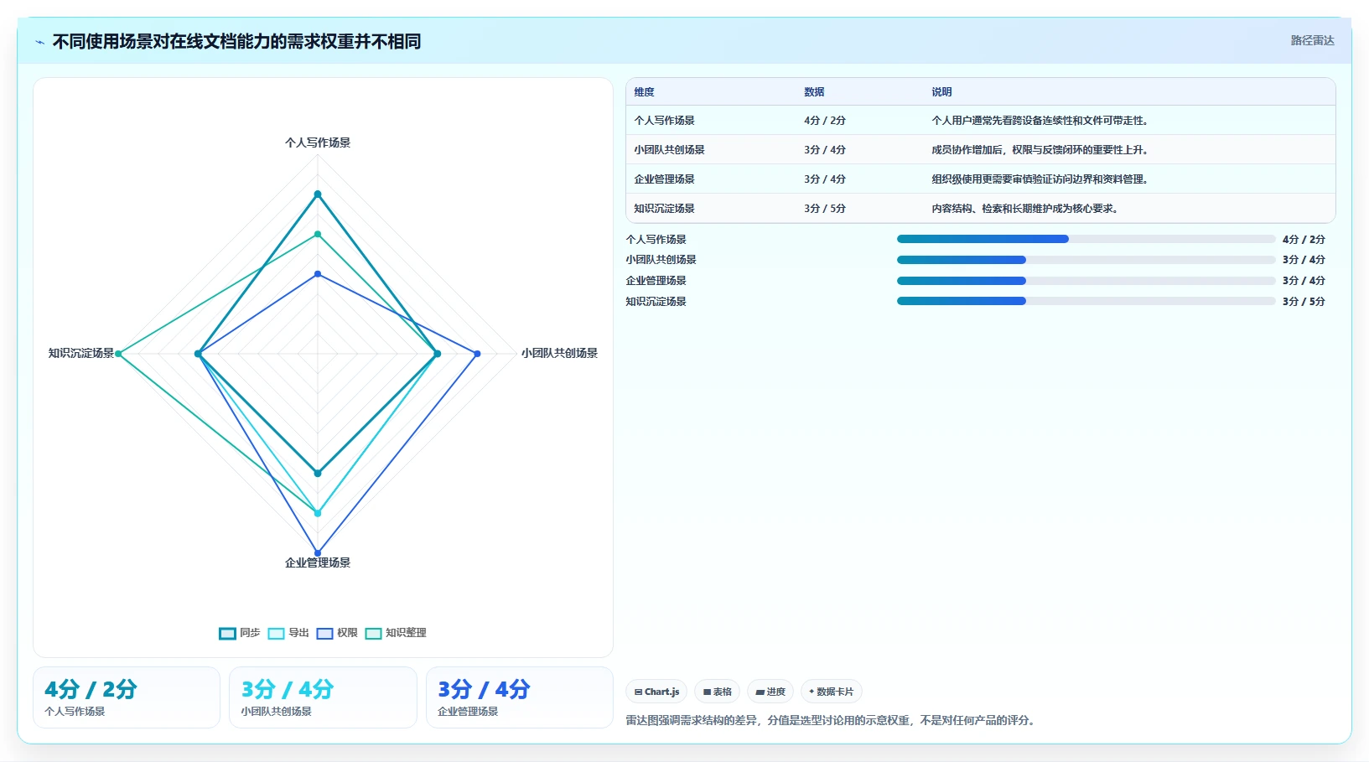This screenshot has width=1369, height=762.
Task: Click the 知识沉淀场景 progress bar
Action: pyautogui.click(x=1086, y=301)
